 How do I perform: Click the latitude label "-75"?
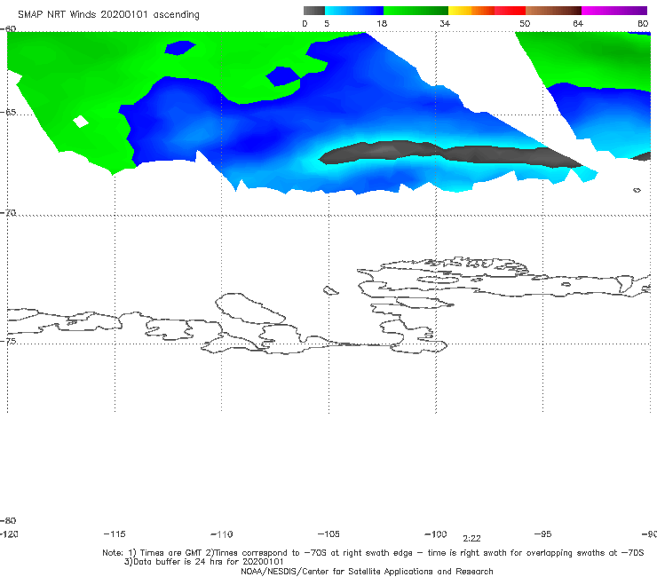click(8, 341)
